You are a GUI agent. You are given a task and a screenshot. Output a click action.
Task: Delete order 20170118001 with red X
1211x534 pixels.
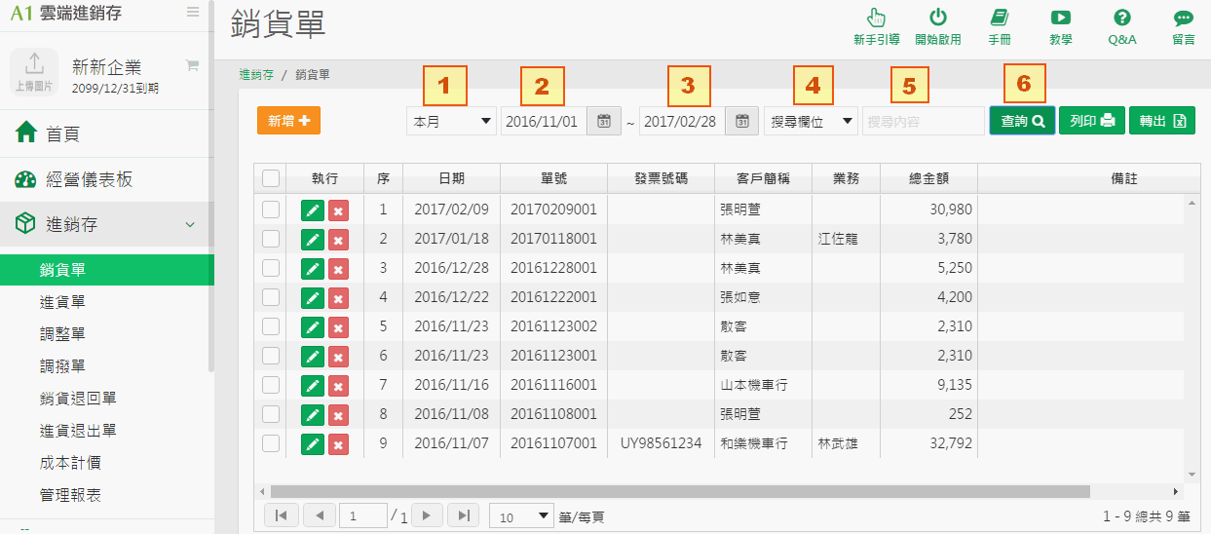click(x=338, y=239)
